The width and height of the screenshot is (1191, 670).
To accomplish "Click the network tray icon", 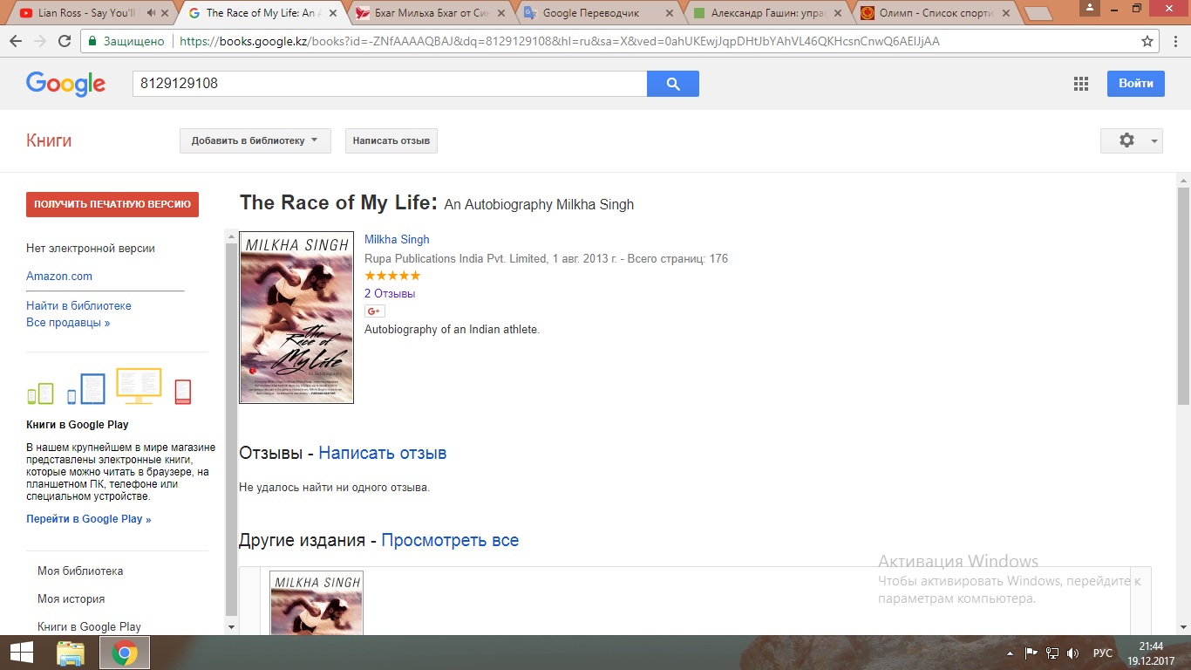I will click(1052, 653).
